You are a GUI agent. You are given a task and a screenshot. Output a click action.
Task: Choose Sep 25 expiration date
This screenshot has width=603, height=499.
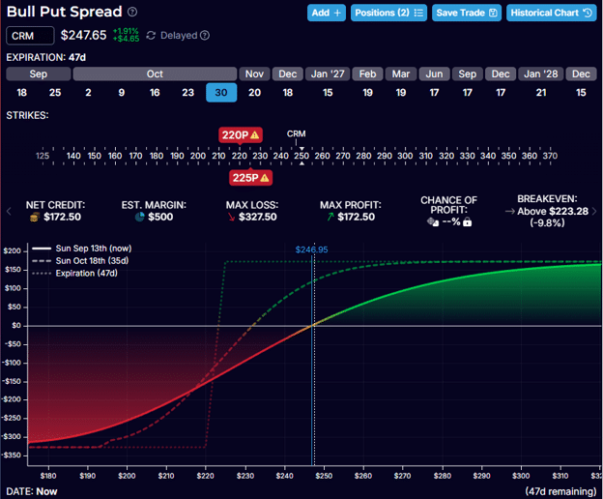point(55,93)
